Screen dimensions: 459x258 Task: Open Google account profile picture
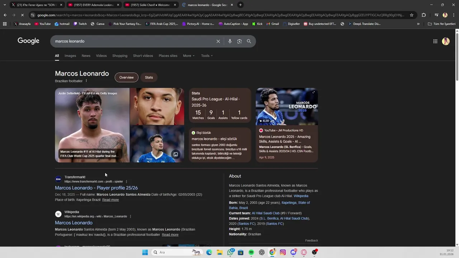point(446,41)
